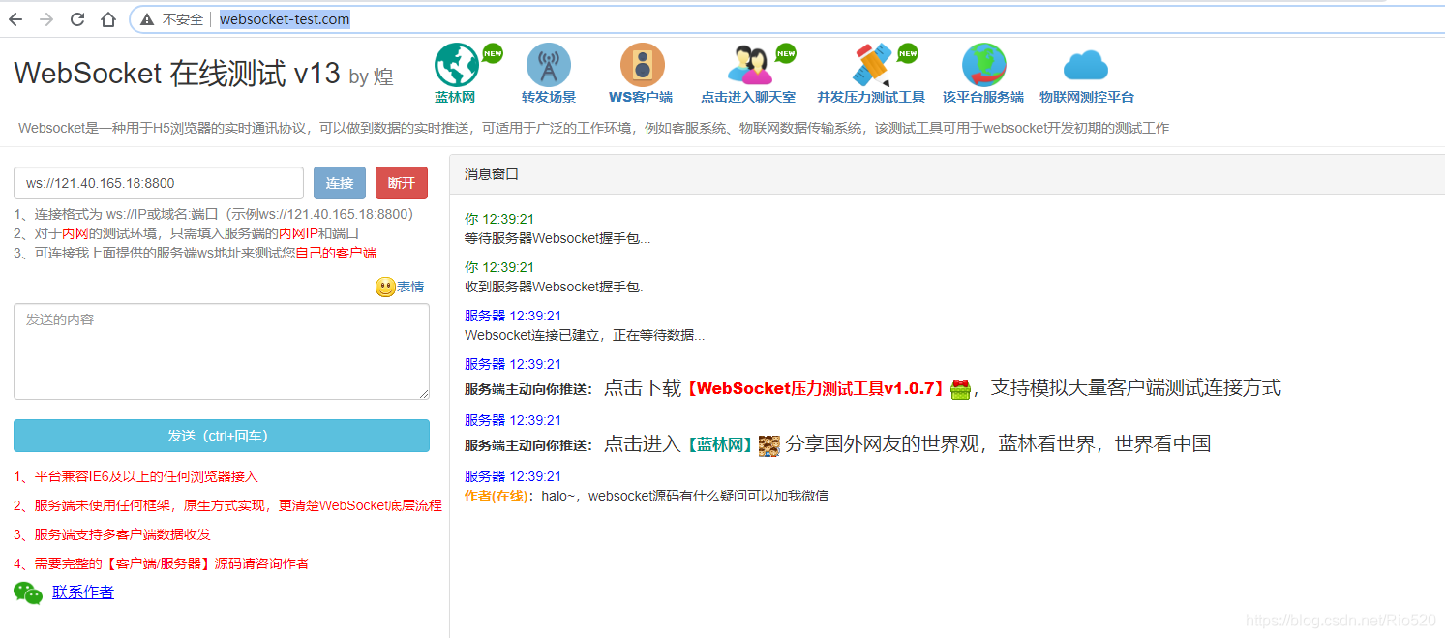Click the browser back arrow

[x=15, y=18]
